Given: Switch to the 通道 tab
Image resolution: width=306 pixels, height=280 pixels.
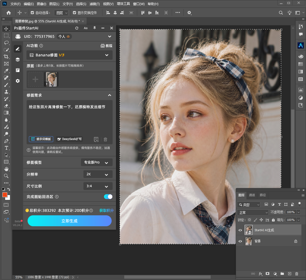Looking at the screenshot, I should (x=252, y=195).
